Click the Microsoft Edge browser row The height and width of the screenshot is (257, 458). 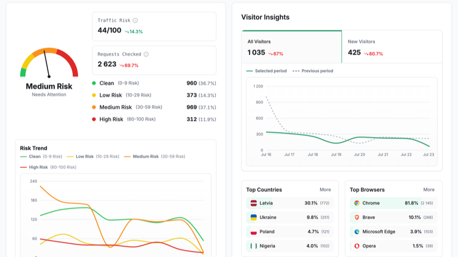coord(393,232)
